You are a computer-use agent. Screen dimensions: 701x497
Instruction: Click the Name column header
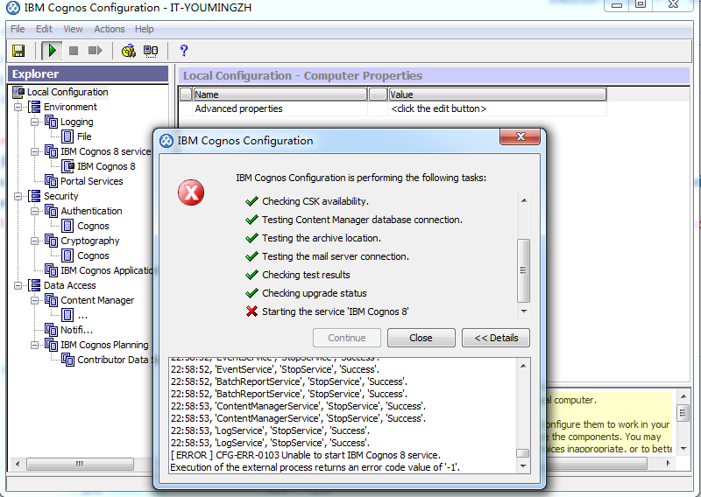pos(280,94)
